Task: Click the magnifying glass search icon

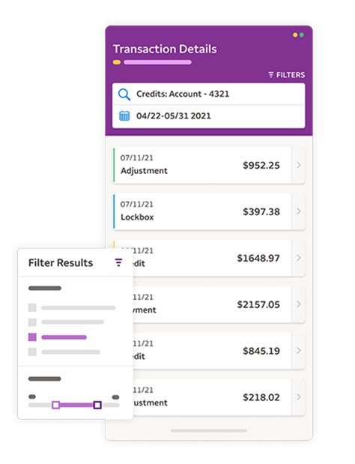Action: [x=124, y=94]
